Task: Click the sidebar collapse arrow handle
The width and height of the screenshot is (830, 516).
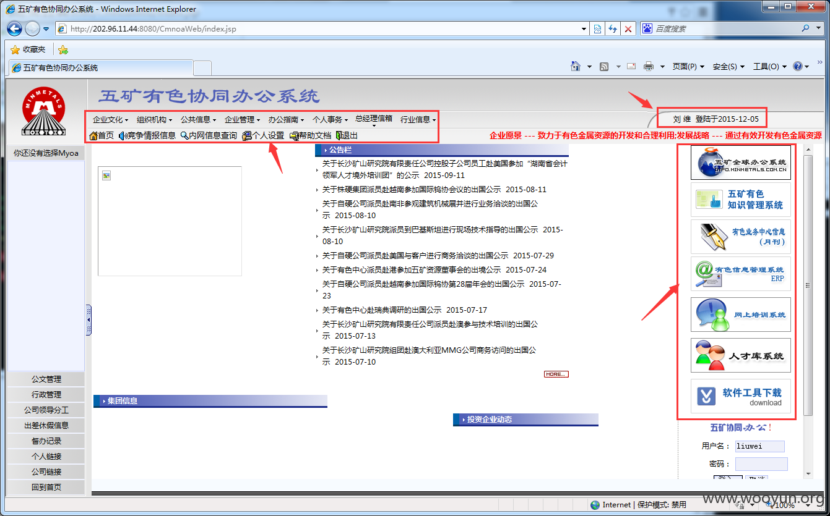Action: [89, 320]
